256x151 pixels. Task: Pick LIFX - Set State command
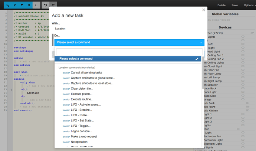[x=82, y=121]
